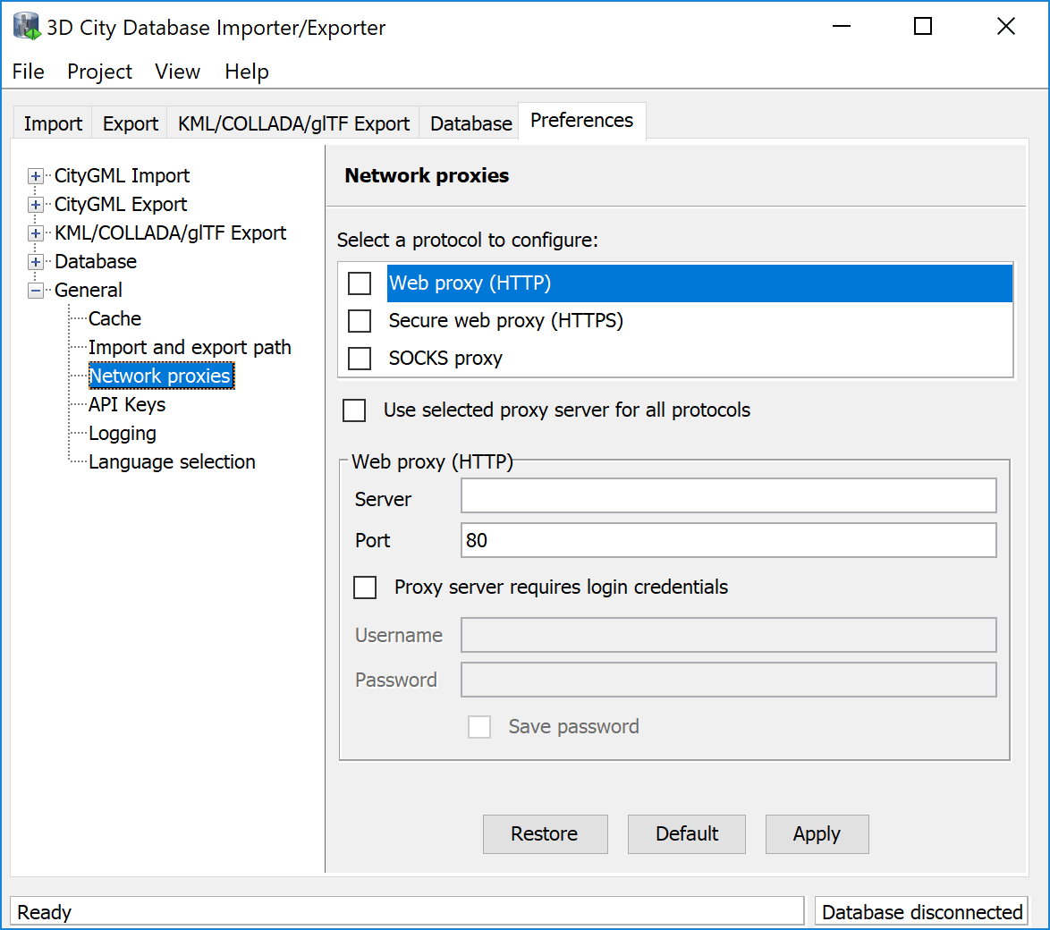Click the Apply button
1050x930 pixels.
[817, 833]
